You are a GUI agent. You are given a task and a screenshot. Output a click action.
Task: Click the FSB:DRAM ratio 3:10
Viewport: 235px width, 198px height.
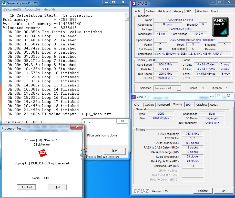tap(192, 138)
